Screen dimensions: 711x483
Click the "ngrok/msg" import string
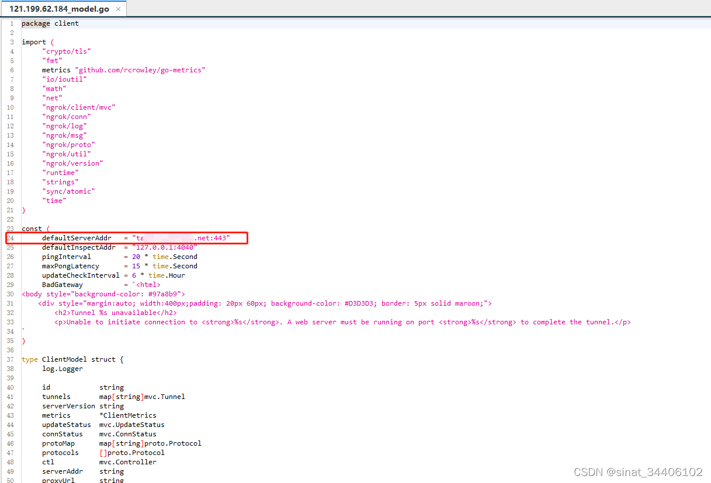coord(64,135)
